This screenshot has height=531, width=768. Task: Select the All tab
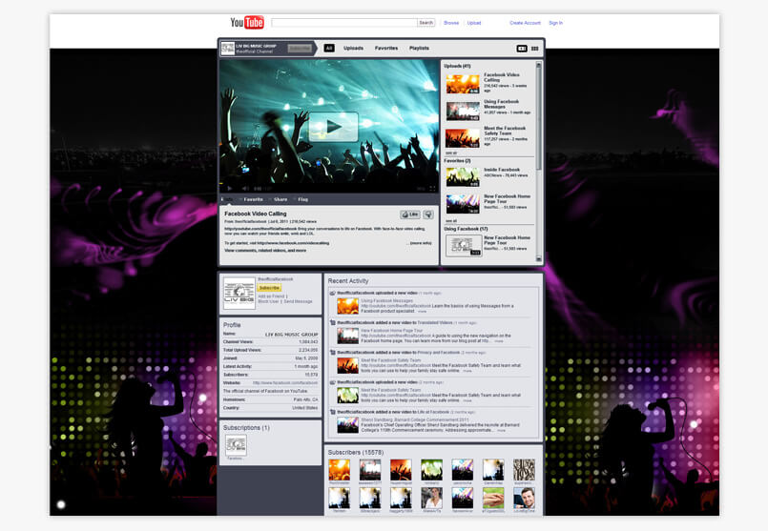pos(329,48)
